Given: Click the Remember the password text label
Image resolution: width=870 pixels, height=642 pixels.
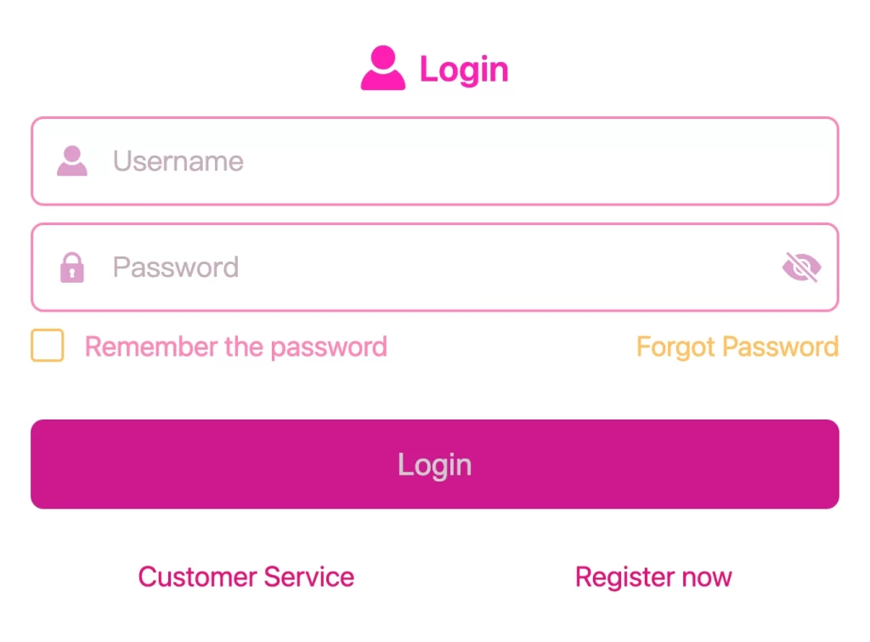Looking at the screenshot, I should coord(235,346).
